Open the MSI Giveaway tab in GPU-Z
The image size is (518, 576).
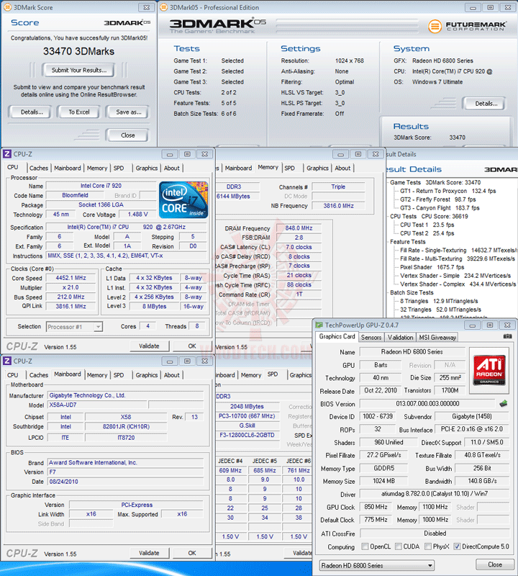click(x=437, y=337)
